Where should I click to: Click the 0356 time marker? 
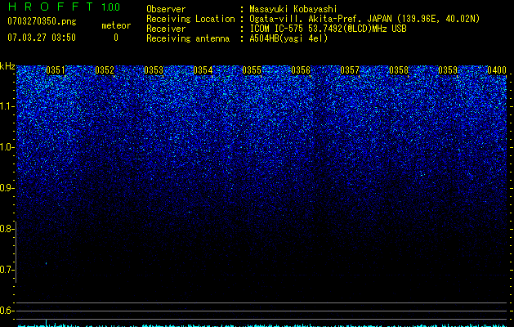(301, 70)
